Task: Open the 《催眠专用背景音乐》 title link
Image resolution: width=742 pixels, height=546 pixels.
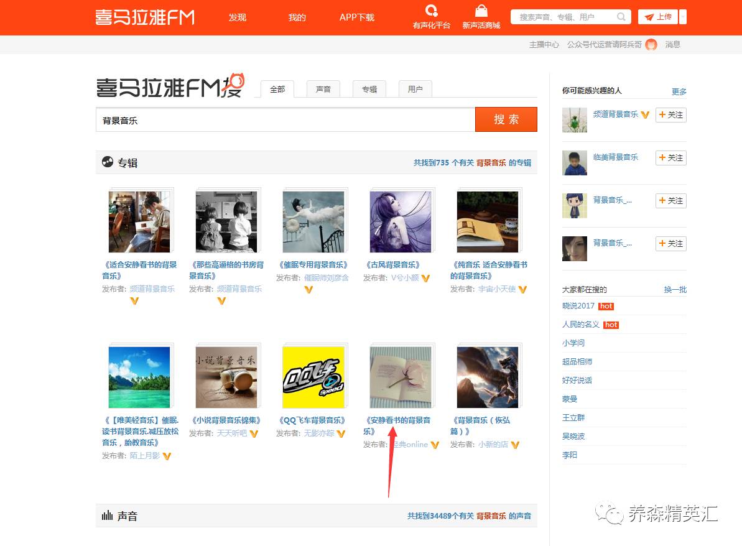Action: (313, 265)
